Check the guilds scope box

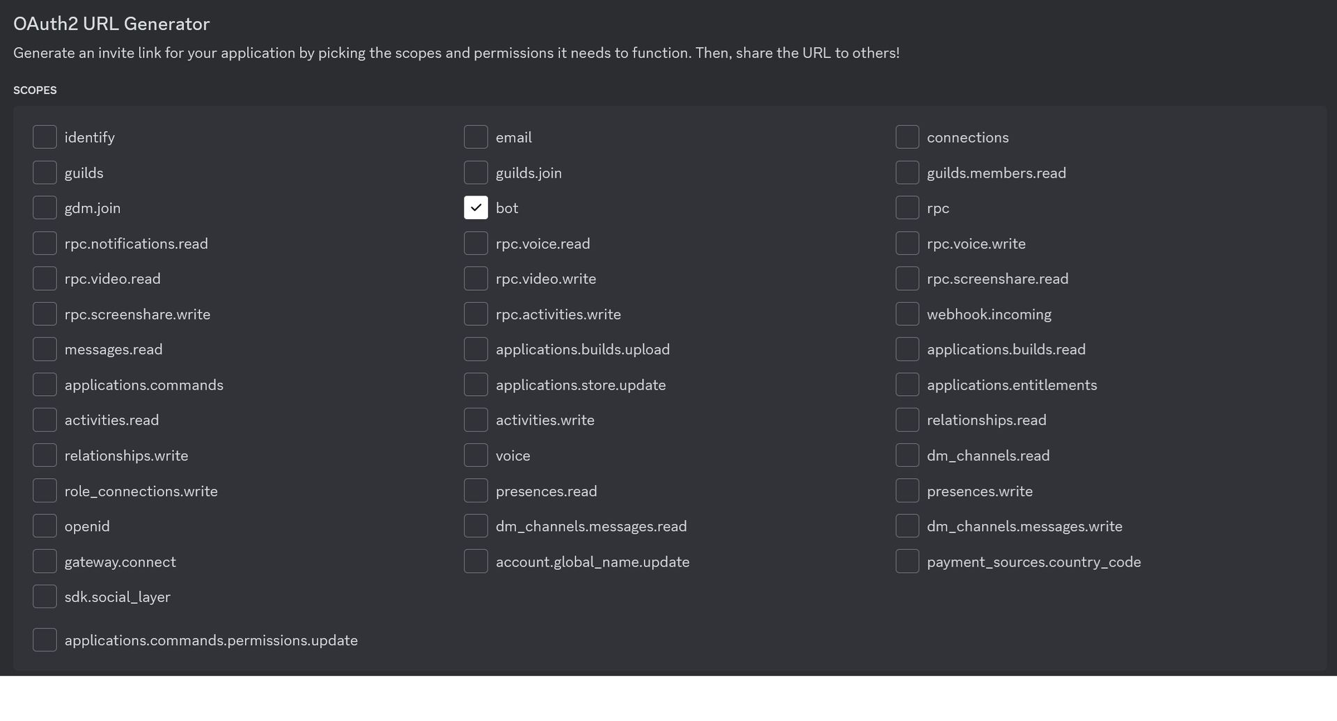45,173
